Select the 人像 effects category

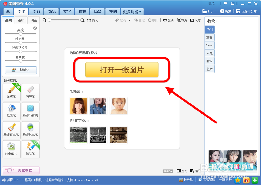pyautogui.click(x=209, y=53)
